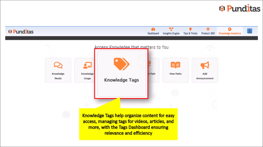Click the Knowledge Tags text label

[121, 80]
